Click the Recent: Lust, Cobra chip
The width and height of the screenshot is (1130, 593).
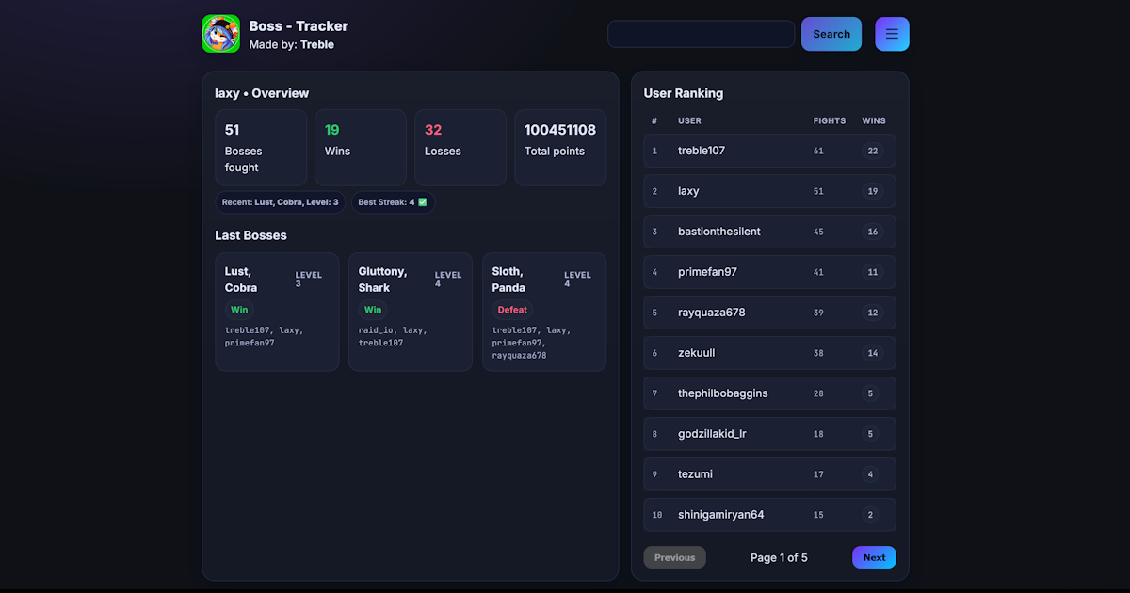(280, 202)
